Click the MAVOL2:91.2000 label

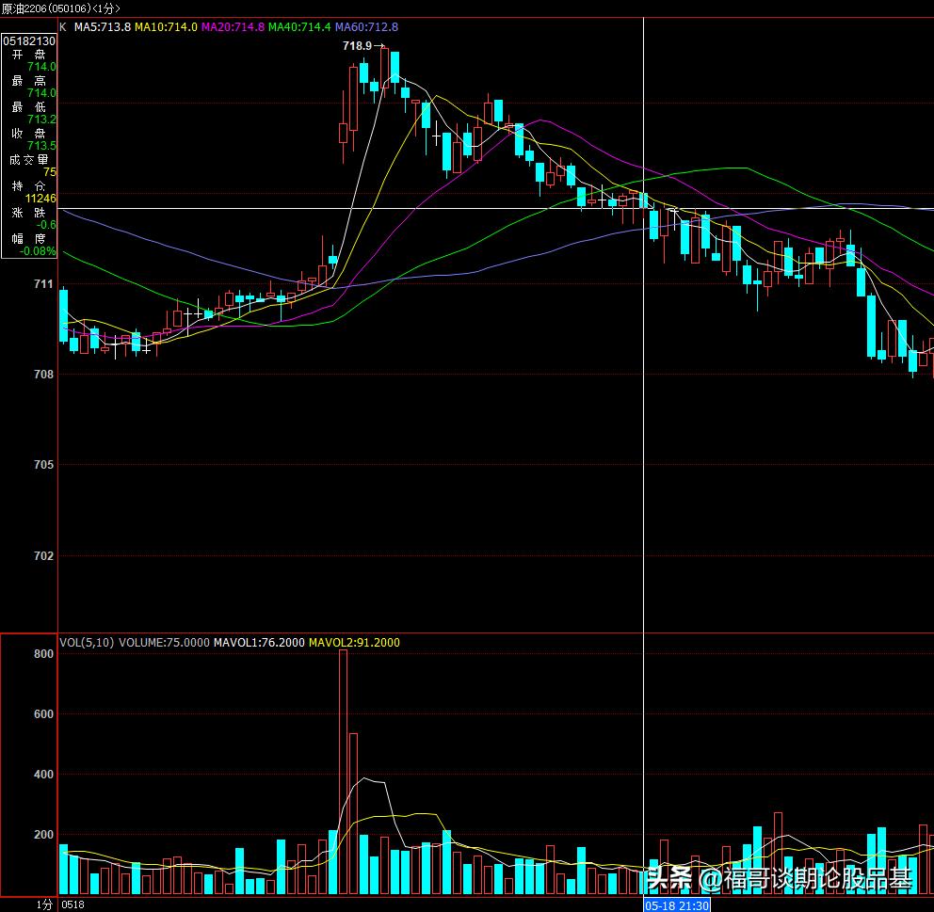pyautogui.click(x=354, y=643)
